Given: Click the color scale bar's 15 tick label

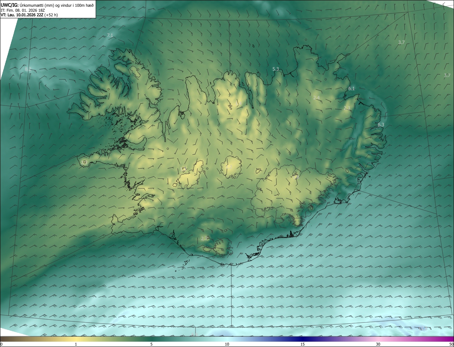Looking at the screenshot, I should point(303,344).
